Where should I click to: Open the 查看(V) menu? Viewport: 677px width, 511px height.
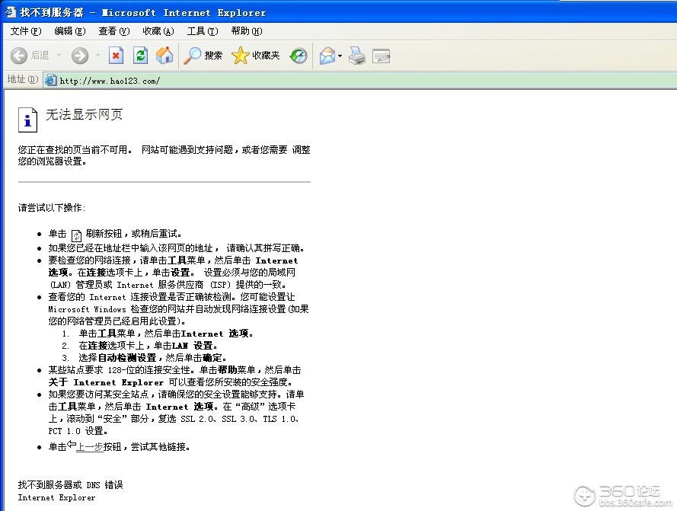[114, 31]
